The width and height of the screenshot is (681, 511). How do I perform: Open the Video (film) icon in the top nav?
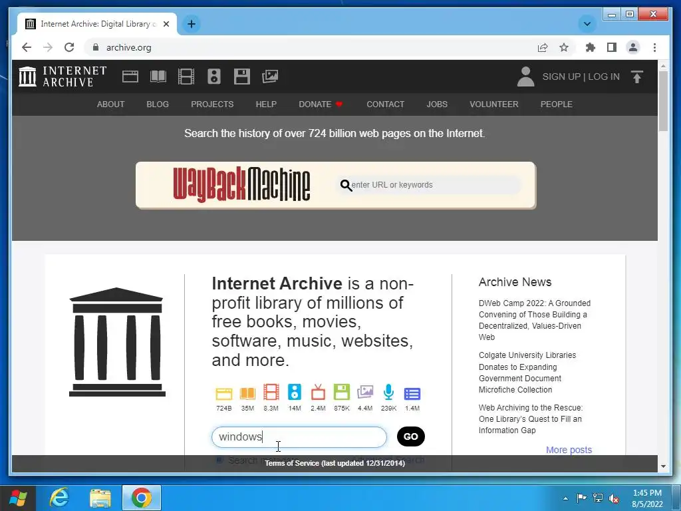coord(186,77)
